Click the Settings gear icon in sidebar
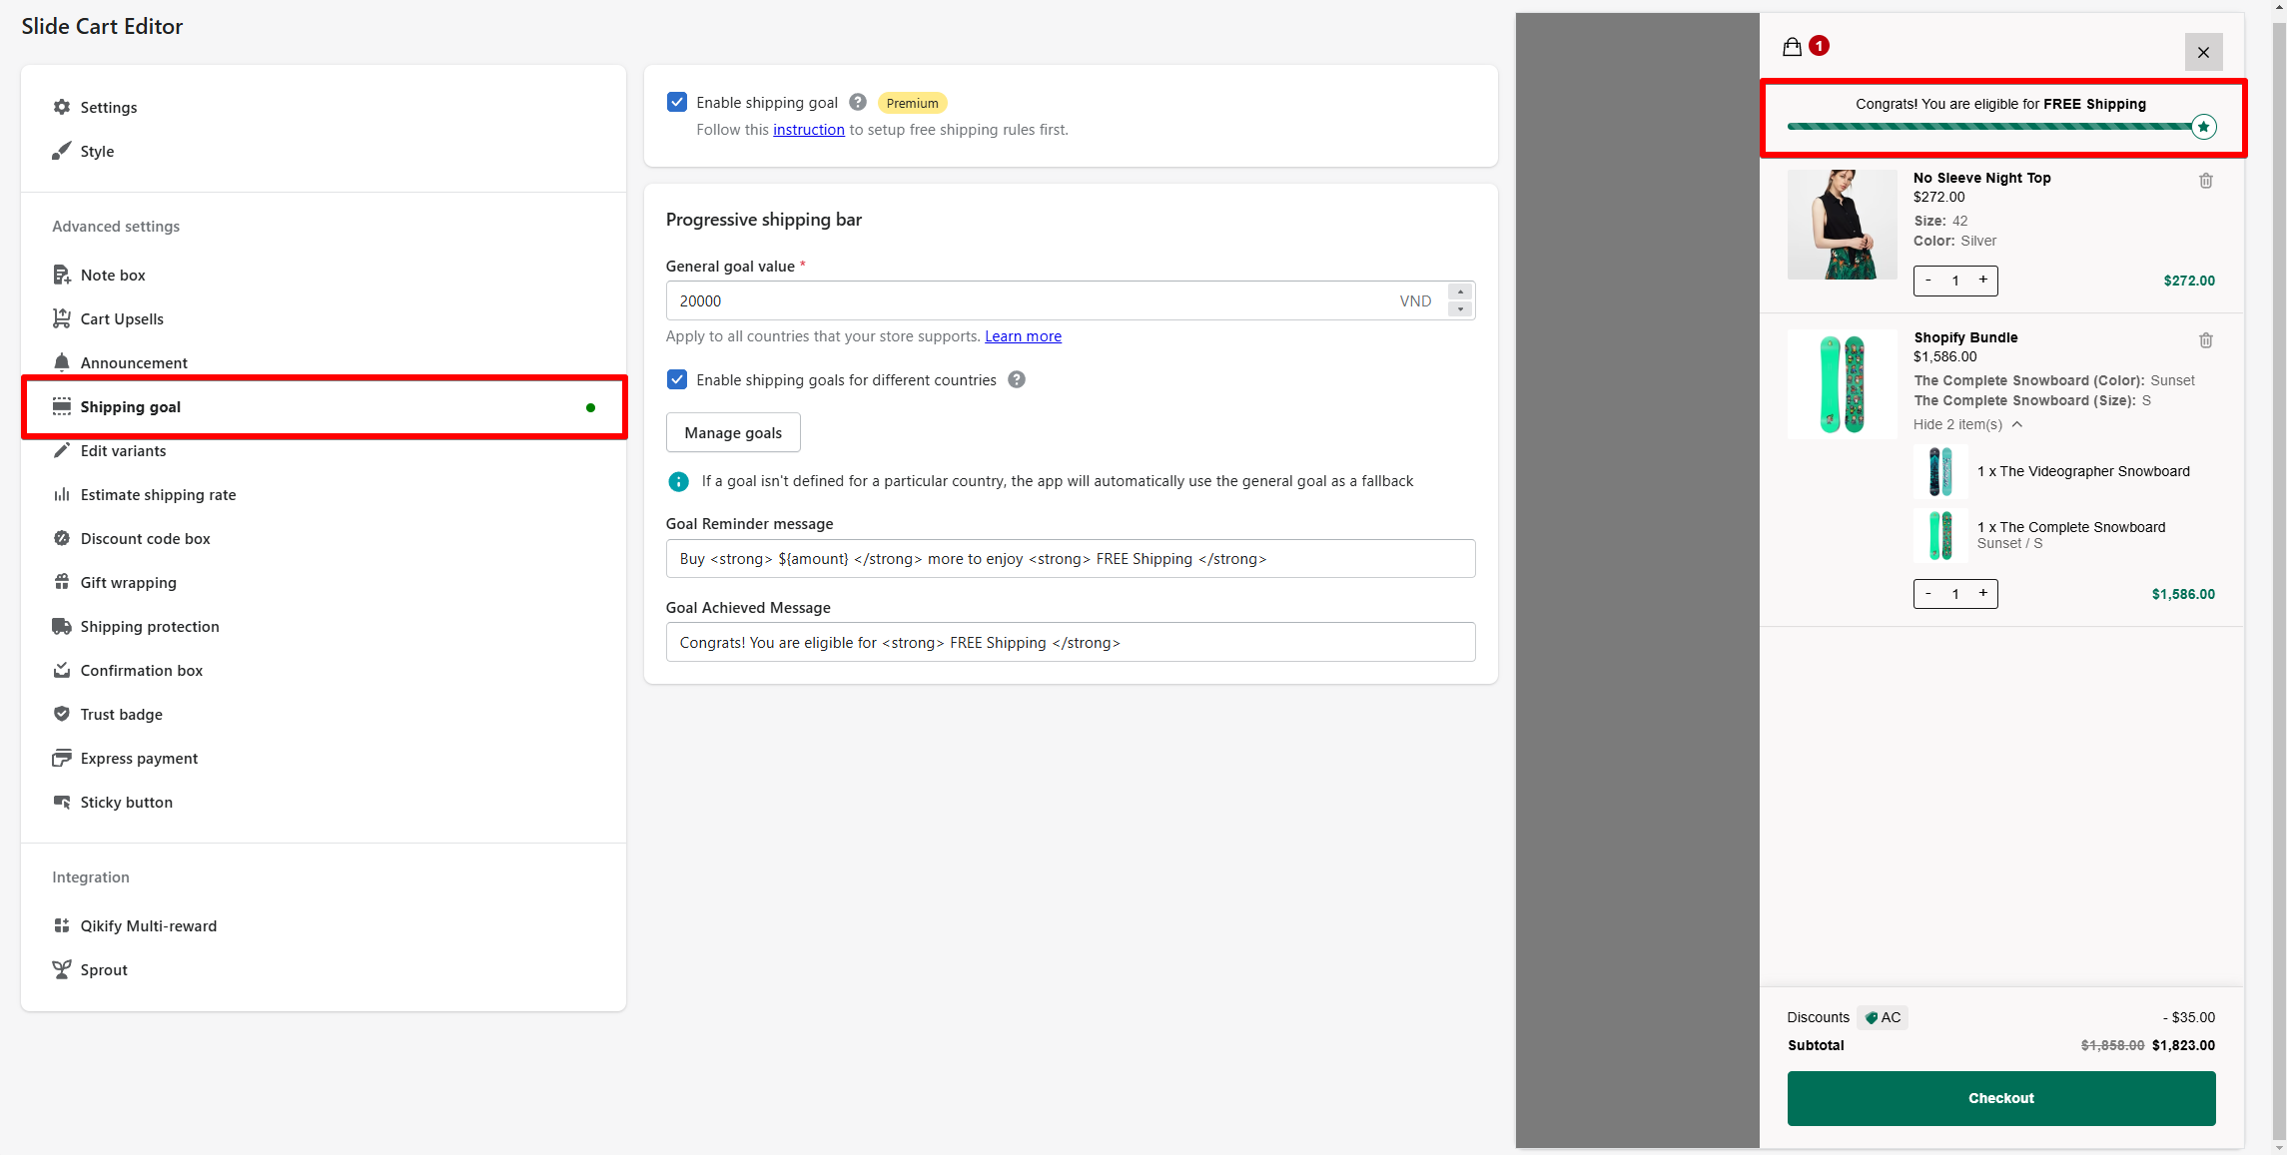The image size is (2287, 1155). tap(62, 107)
